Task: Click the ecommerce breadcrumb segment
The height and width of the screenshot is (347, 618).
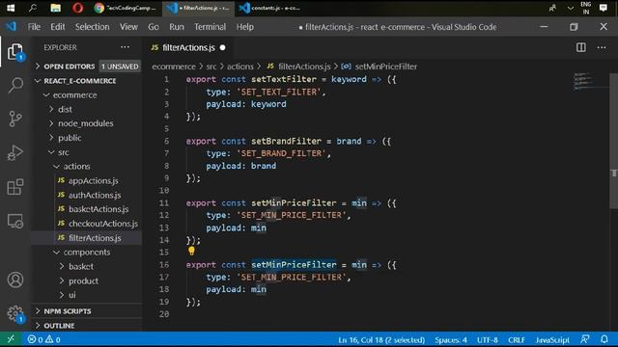Action: (174, 67)
